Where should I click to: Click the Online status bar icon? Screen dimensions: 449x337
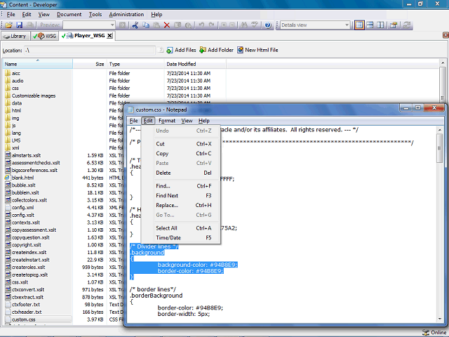[426, 332]
